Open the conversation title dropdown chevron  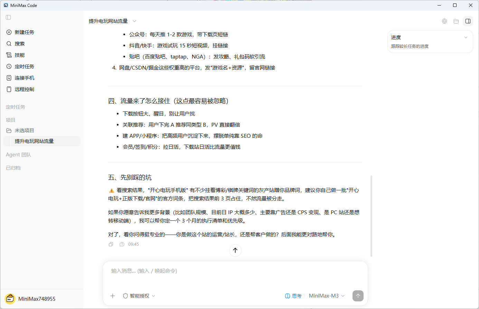tap(134, 21)
